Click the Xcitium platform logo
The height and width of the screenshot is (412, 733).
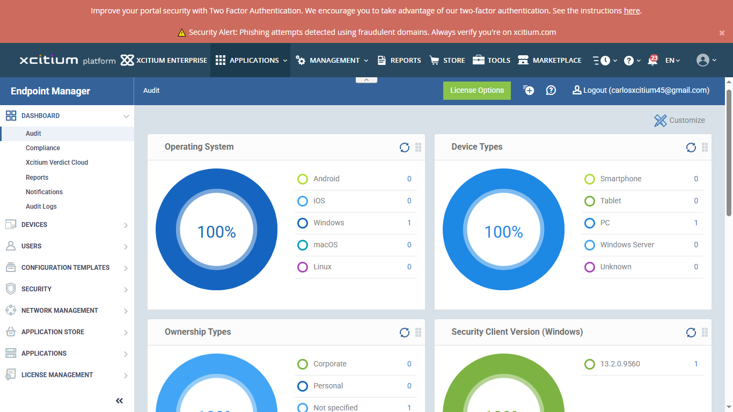tap(68, 60)
